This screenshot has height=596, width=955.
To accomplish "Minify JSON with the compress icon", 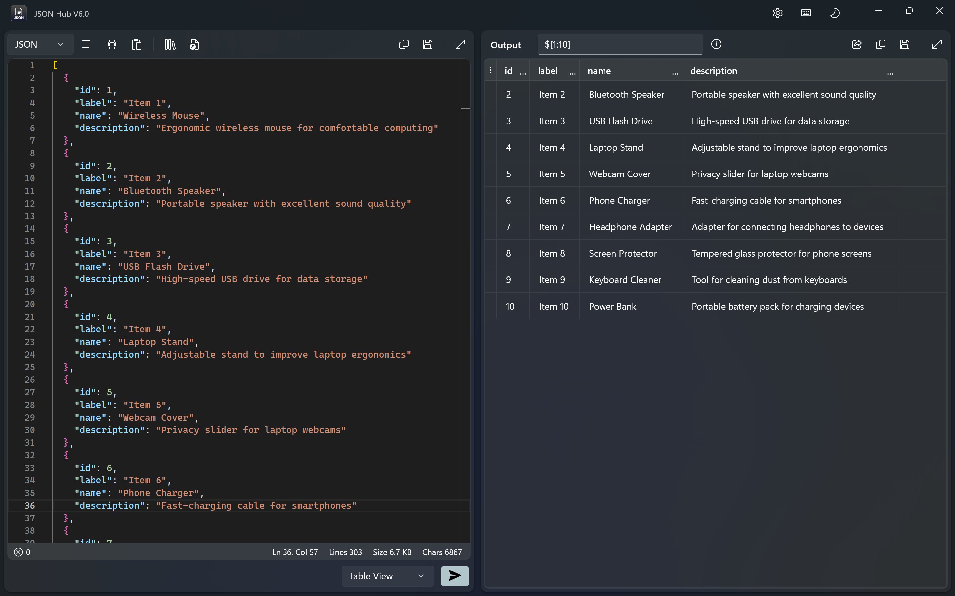I will point(112,44).
